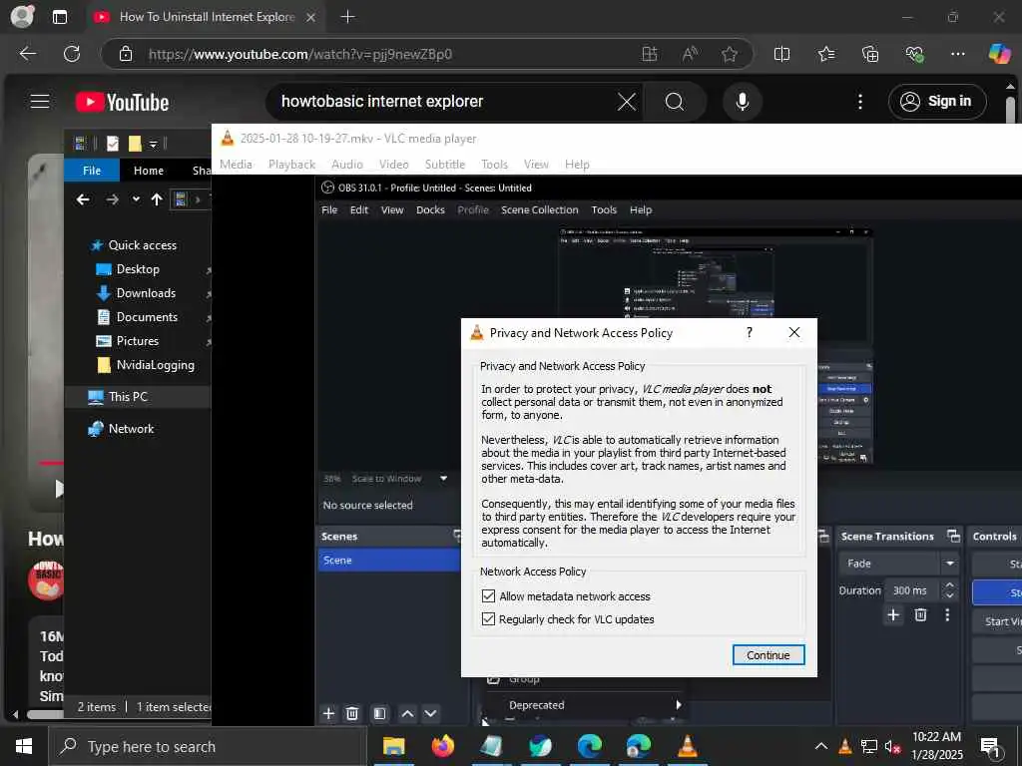Screen dimensions: 1022x766
Task: Select Network in Explorer sidebar
Action: click(x=131, y=429)
